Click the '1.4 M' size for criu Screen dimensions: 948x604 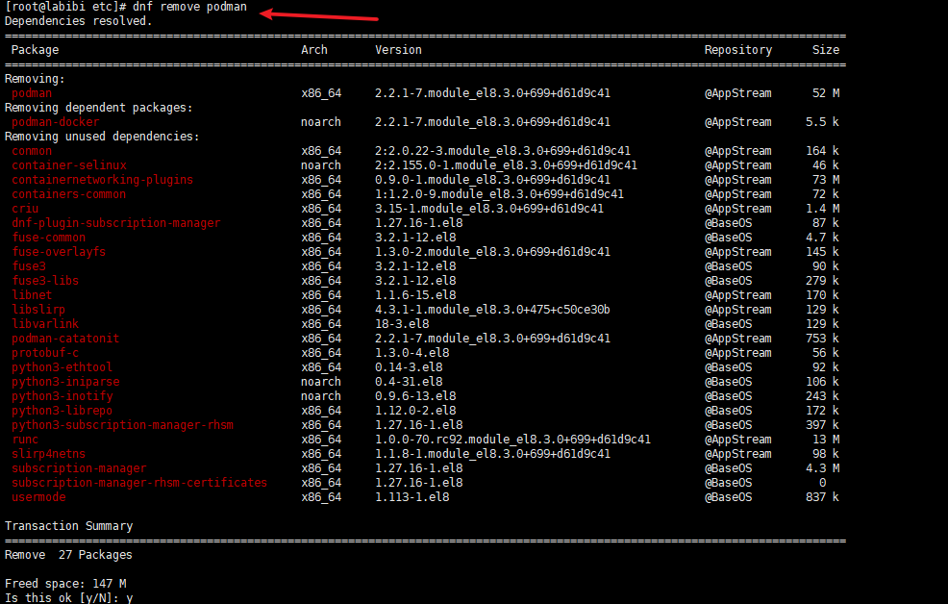click(822, 209)
